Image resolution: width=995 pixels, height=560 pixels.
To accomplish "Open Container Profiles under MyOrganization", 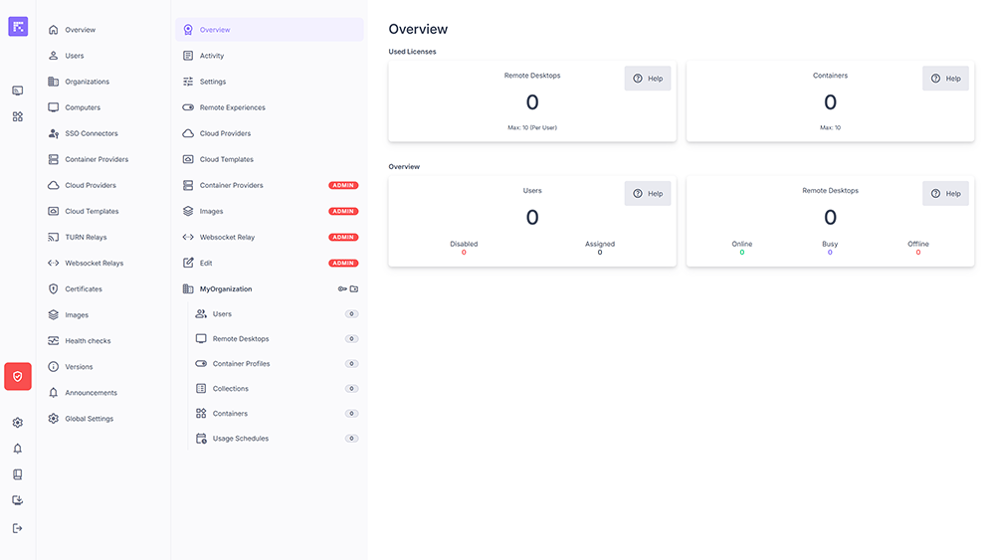I will 241,364.
